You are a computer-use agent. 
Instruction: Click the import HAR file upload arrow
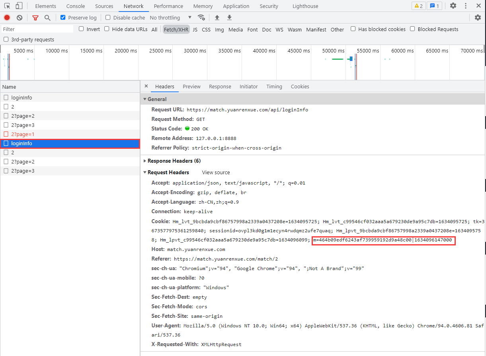pos(217,18)
